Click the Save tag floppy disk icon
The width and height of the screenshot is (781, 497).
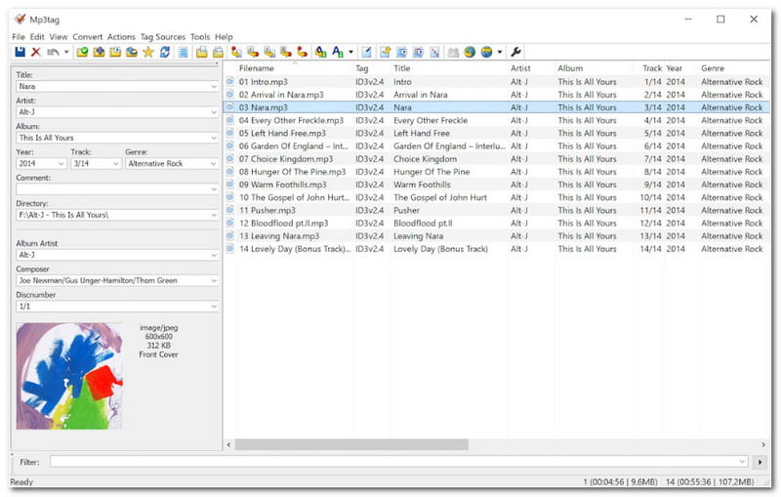point(20,52)
